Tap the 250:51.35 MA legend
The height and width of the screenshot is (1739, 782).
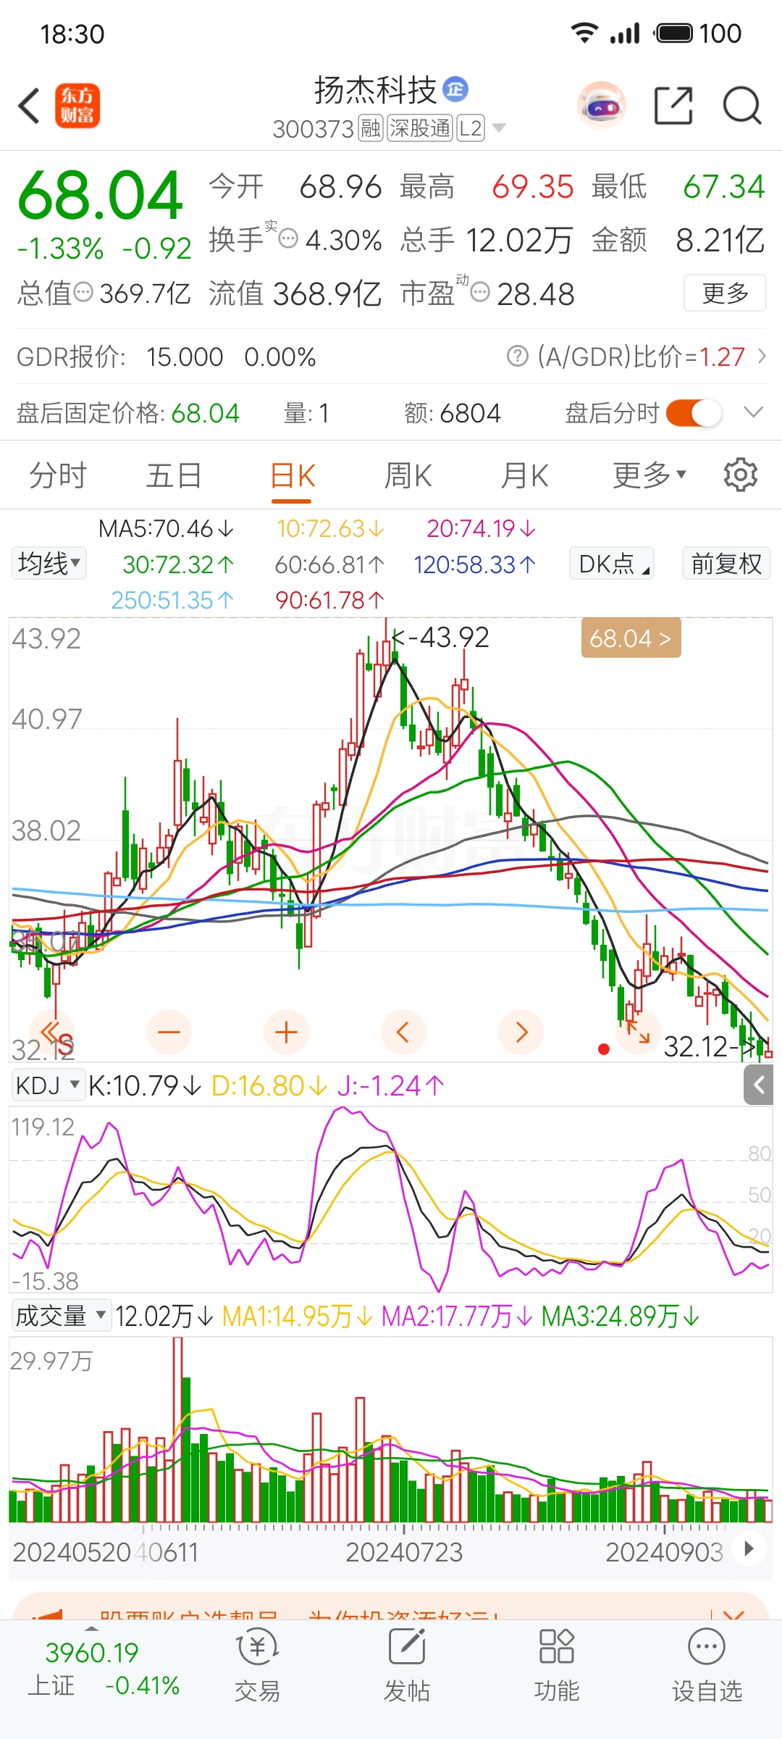172,600
